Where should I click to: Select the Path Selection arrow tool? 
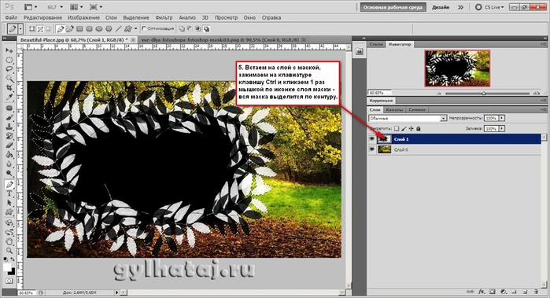click(9, 203)
